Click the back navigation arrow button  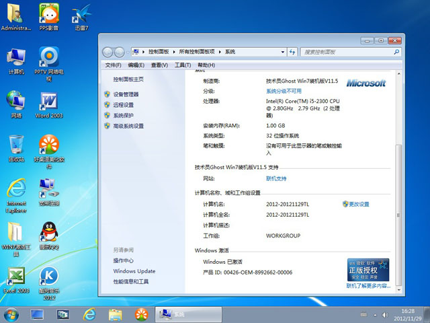pos(107,52)
